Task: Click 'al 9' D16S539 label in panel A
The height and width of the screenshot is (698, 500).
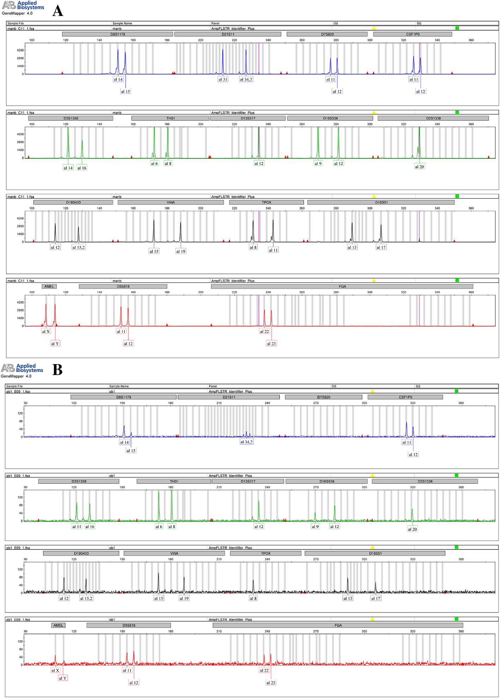Action: tap(318, 164)
